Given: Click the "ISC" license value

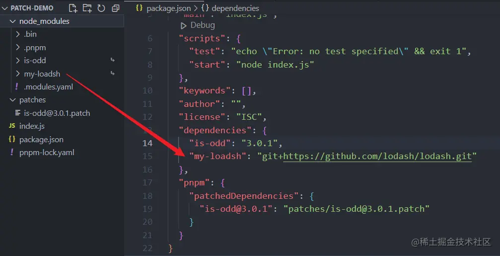Looking at the screenshot, I should (x=249, y=117).
